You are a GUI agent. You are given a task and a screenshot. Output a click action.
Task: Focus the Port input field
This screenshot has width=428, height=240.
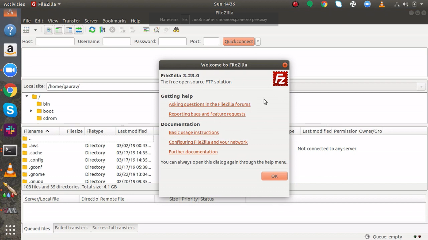coord(211,41)
